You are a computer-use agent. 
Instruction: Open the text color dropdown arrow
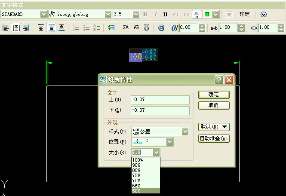[x=215, y=15]
